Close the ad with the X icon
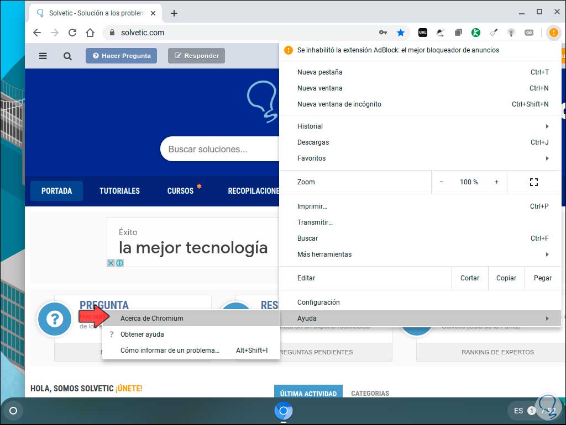The height and width of the screenshot is (425, 566). coord(111,263)
